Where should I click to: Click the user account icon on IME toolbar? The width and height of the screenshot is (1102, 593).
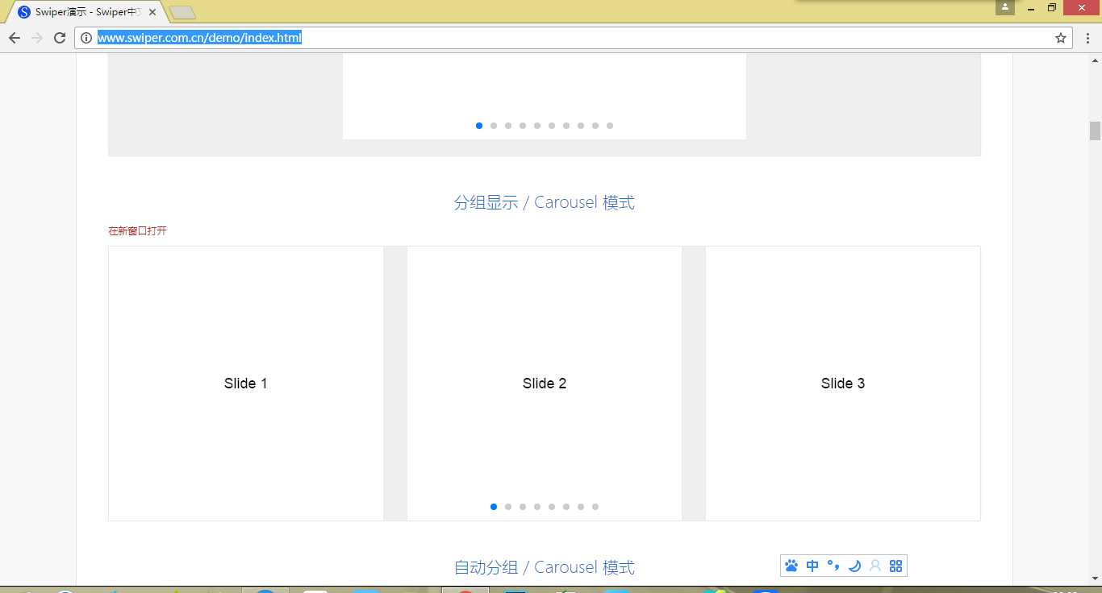875,566
